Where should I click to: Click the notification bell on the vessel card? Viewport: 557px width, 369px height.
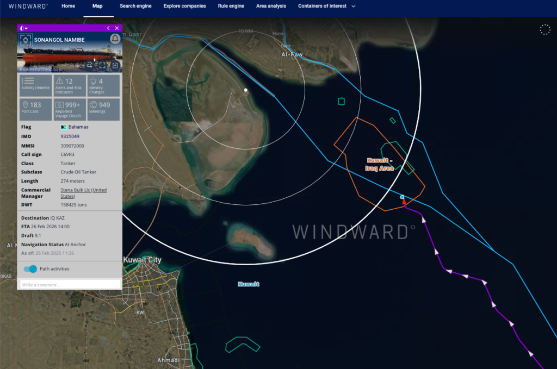pyautogui.click(x=115, y=39)
